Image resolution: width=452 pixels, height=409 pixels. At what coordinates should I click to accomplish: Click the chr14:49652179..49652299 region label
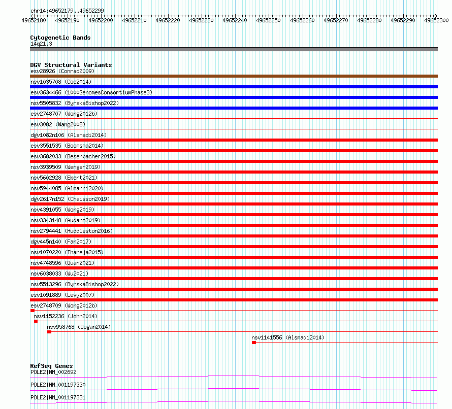click(67, 11)
